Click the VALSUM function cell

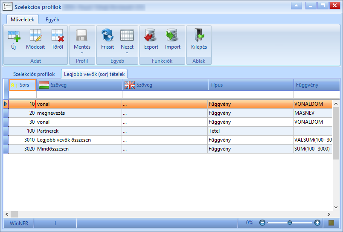pos(313,140)
